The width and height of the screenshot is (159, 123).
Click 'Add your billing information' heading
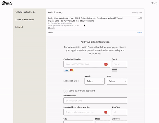(x=95, y=42)
